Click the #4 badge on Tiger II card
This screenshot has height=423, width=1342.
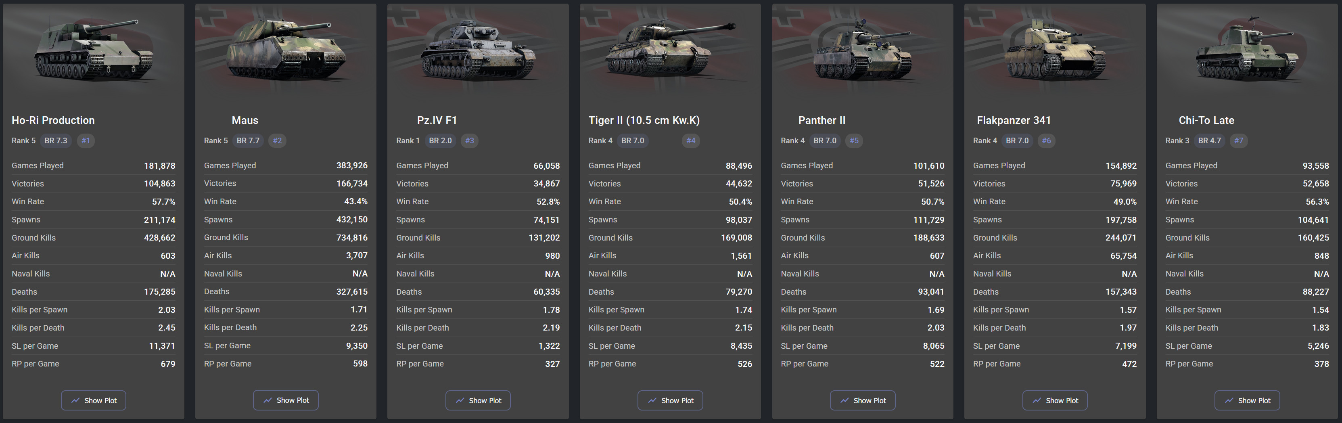coord(691,140)
